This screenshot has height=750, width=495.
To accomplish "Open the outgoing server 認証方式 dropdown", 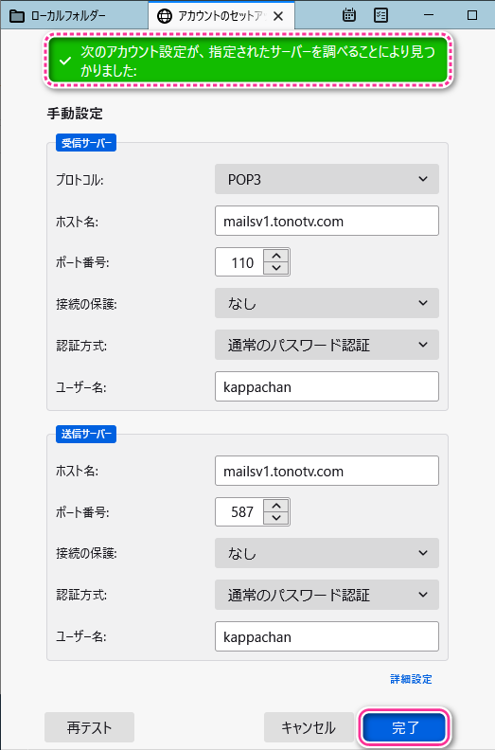I will click(x=327, y=595).
